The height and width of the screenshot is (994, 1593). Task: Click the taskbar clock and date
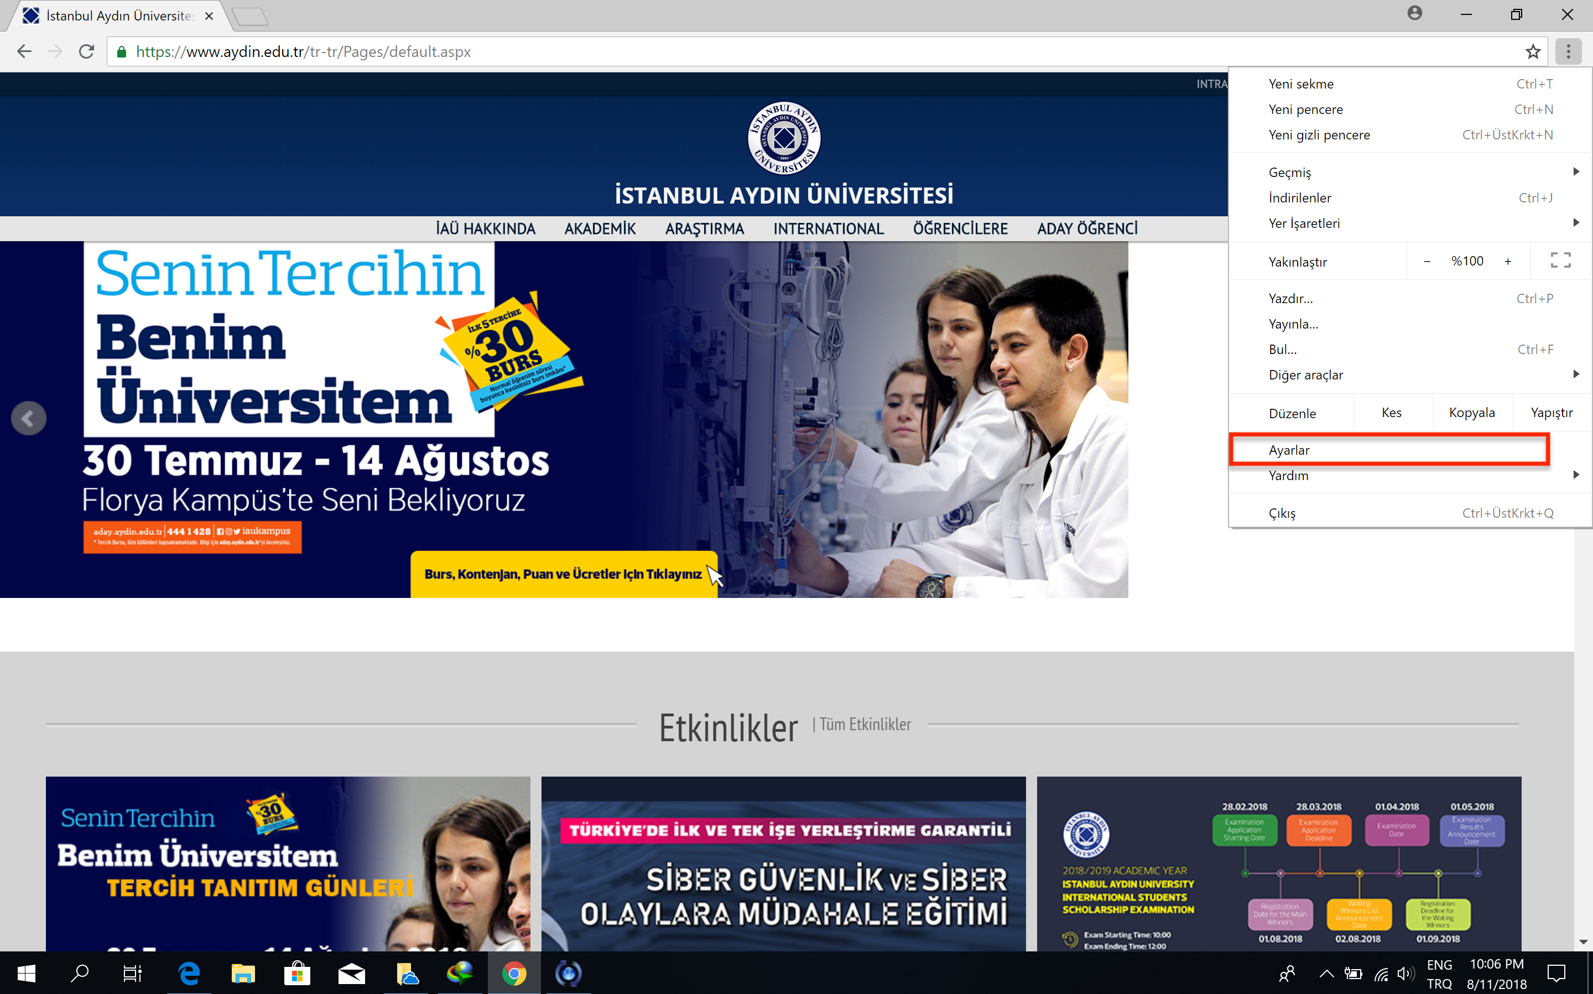[x=1496, y=974]
